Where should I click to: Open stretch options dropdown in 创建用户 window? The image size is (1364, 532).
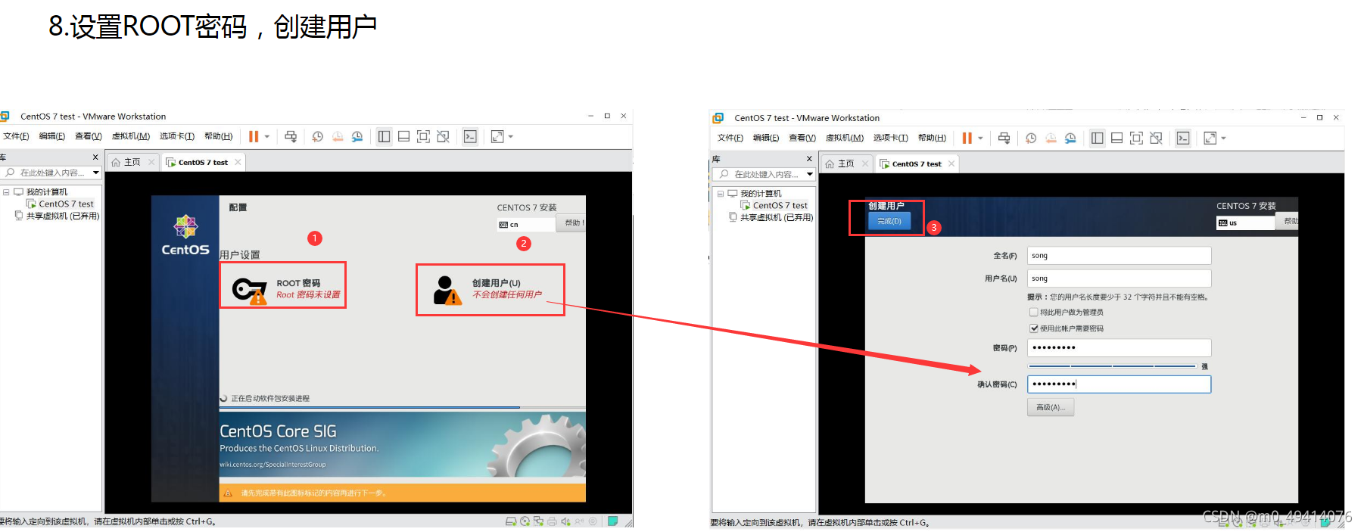tap(1223, 138)
